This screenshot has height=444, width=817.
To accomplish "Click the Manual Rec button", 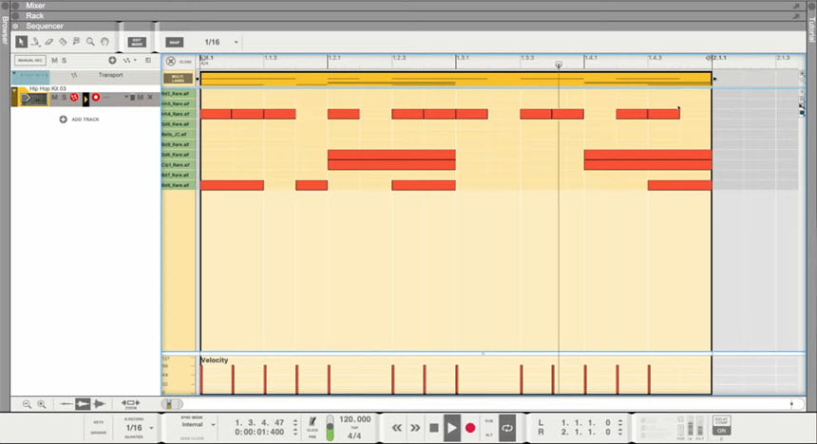I will click(x=30, y=61).
